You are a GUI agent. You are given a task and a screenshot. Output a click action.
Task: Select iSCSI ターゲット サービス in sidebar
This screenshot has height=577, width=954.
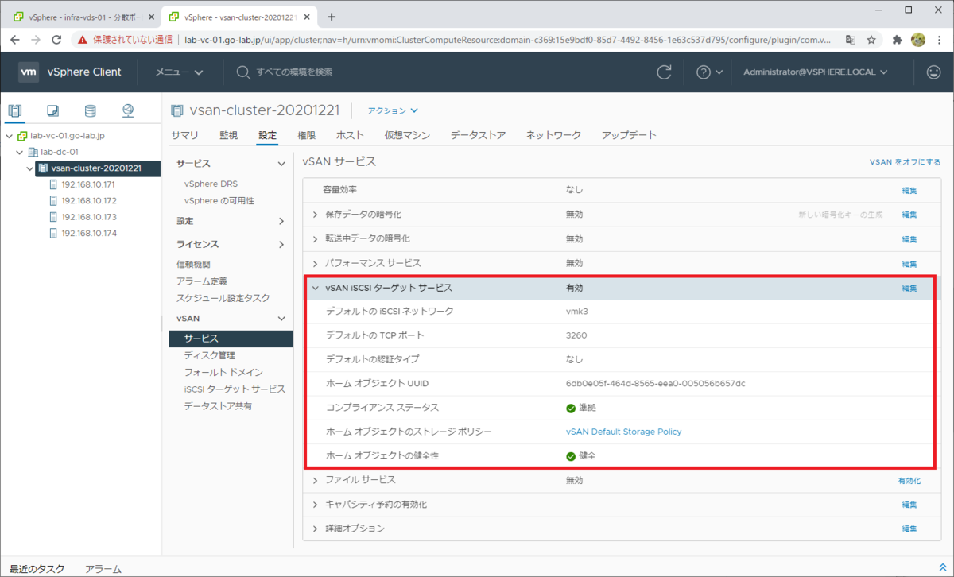point(235,389)
